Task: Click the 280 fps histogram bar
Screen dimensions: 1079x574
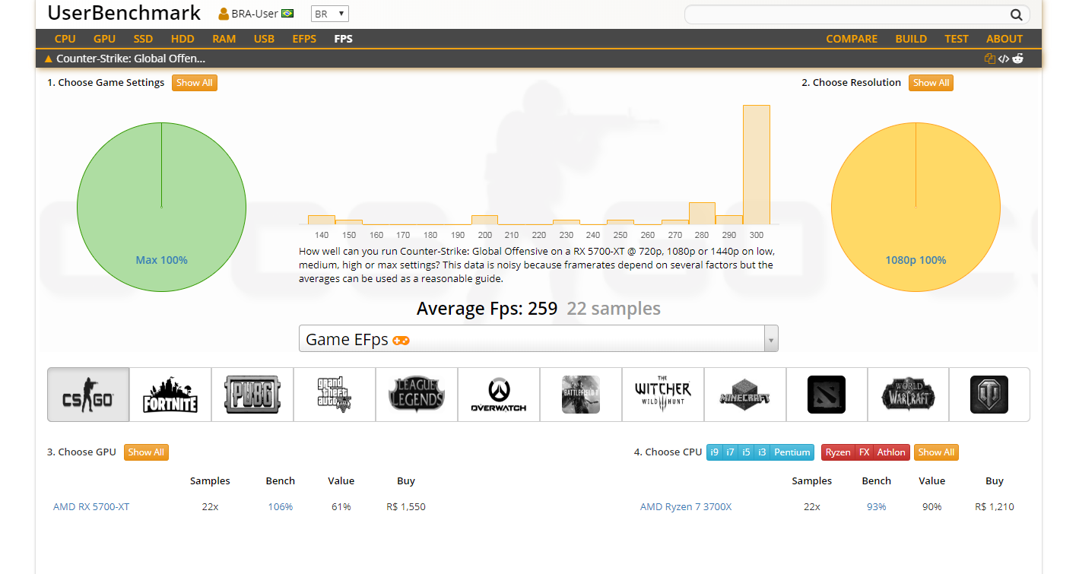Action: (702, 214)
